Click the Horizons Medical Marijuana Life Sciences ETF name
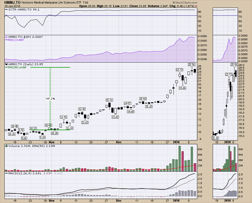This screenshot has width=252, height=203. tap(51, 2)
